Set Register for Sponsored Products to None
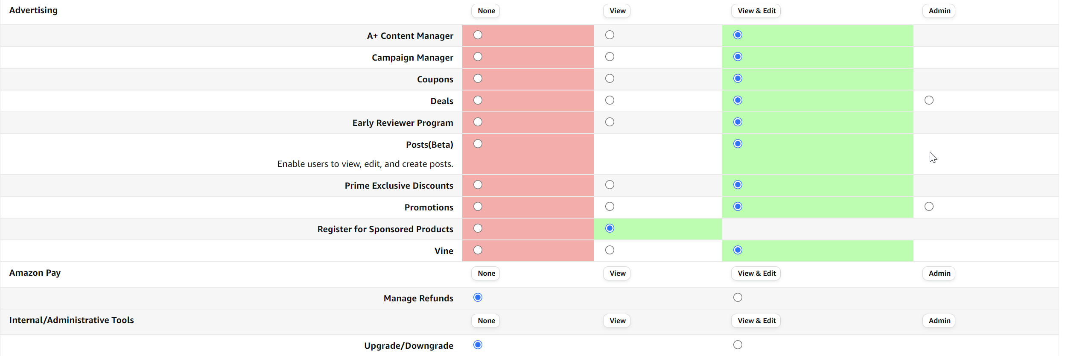Viewport: 1065px width, 356px height. click(x=478, y=228)
